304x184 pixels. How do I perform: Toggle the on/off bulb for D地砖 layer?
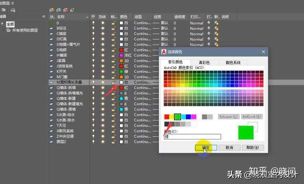93,50
